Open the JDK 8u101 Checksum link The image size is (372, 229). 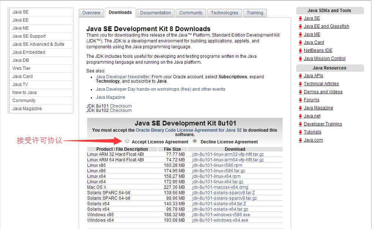tap(120, 106)
